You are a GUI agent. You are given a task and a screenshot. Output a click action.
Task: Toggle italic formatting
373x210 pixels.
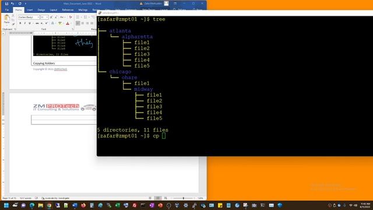pos(24,23)
